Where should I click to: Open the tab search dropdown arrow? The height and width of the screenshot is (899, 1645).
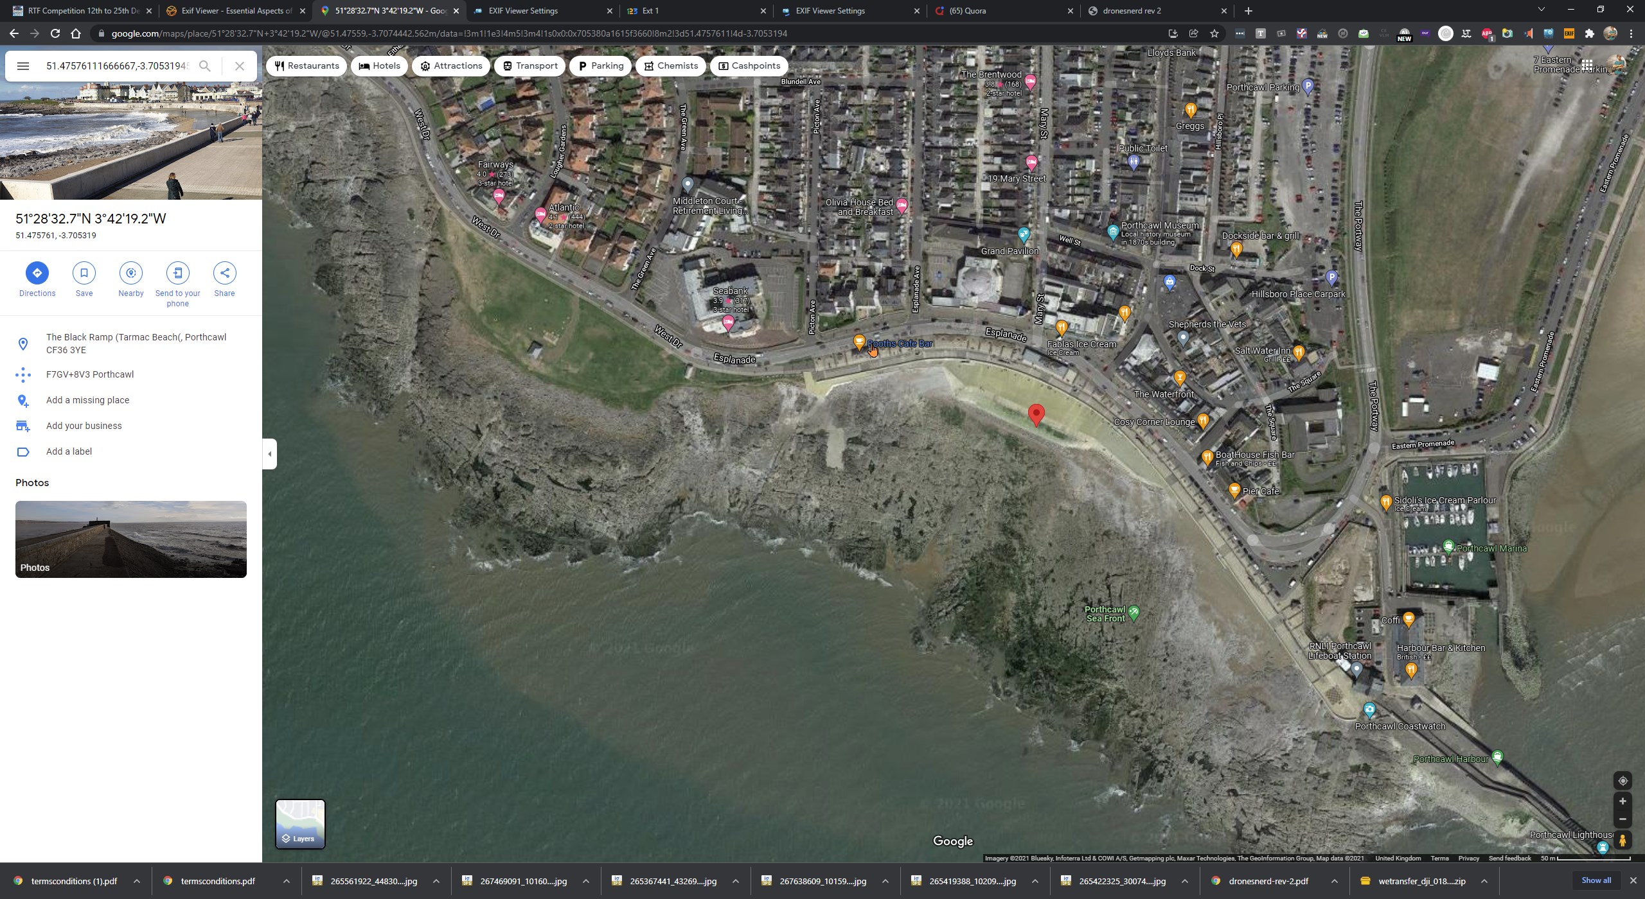tap(1541, 10)
